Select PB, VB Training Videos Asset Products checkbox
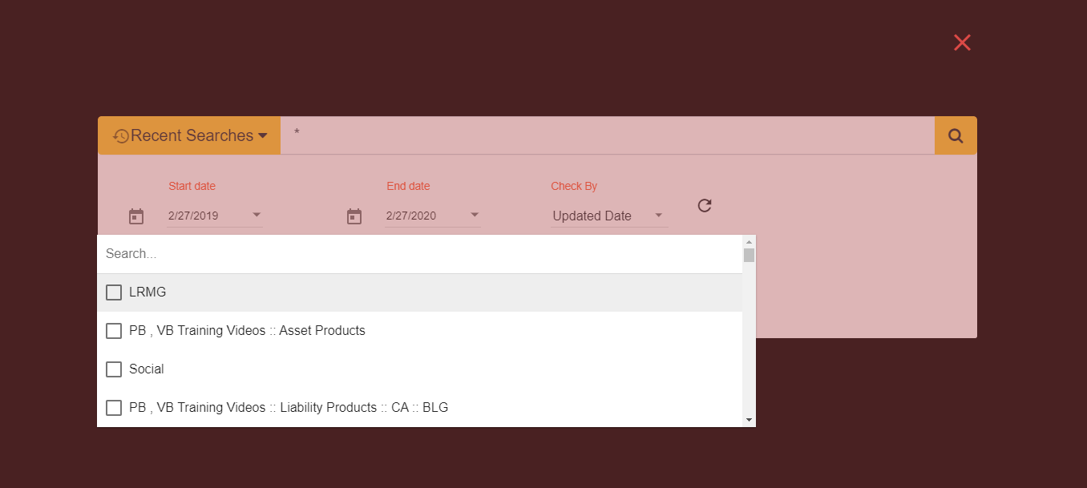This screenshot has width=1087, height=488. click(114, 331)
